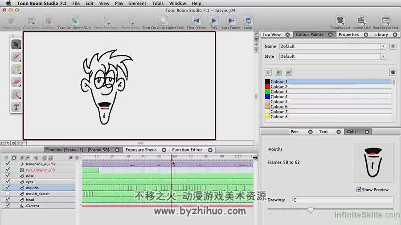The height and width of the screenshot is (225, 401).
Task: Switch to the Pen tab
Action: [x=294, y=132]
